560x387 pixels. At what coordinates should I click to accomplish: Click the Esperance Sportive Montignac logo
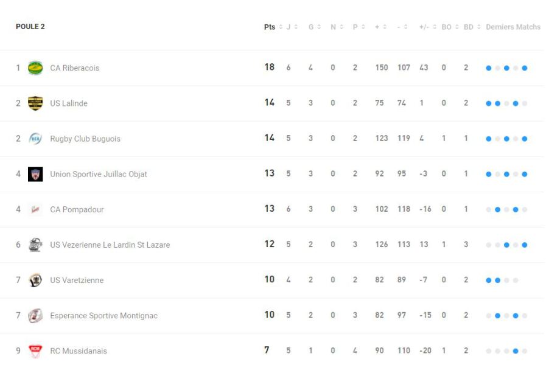(x=35, y=315)
